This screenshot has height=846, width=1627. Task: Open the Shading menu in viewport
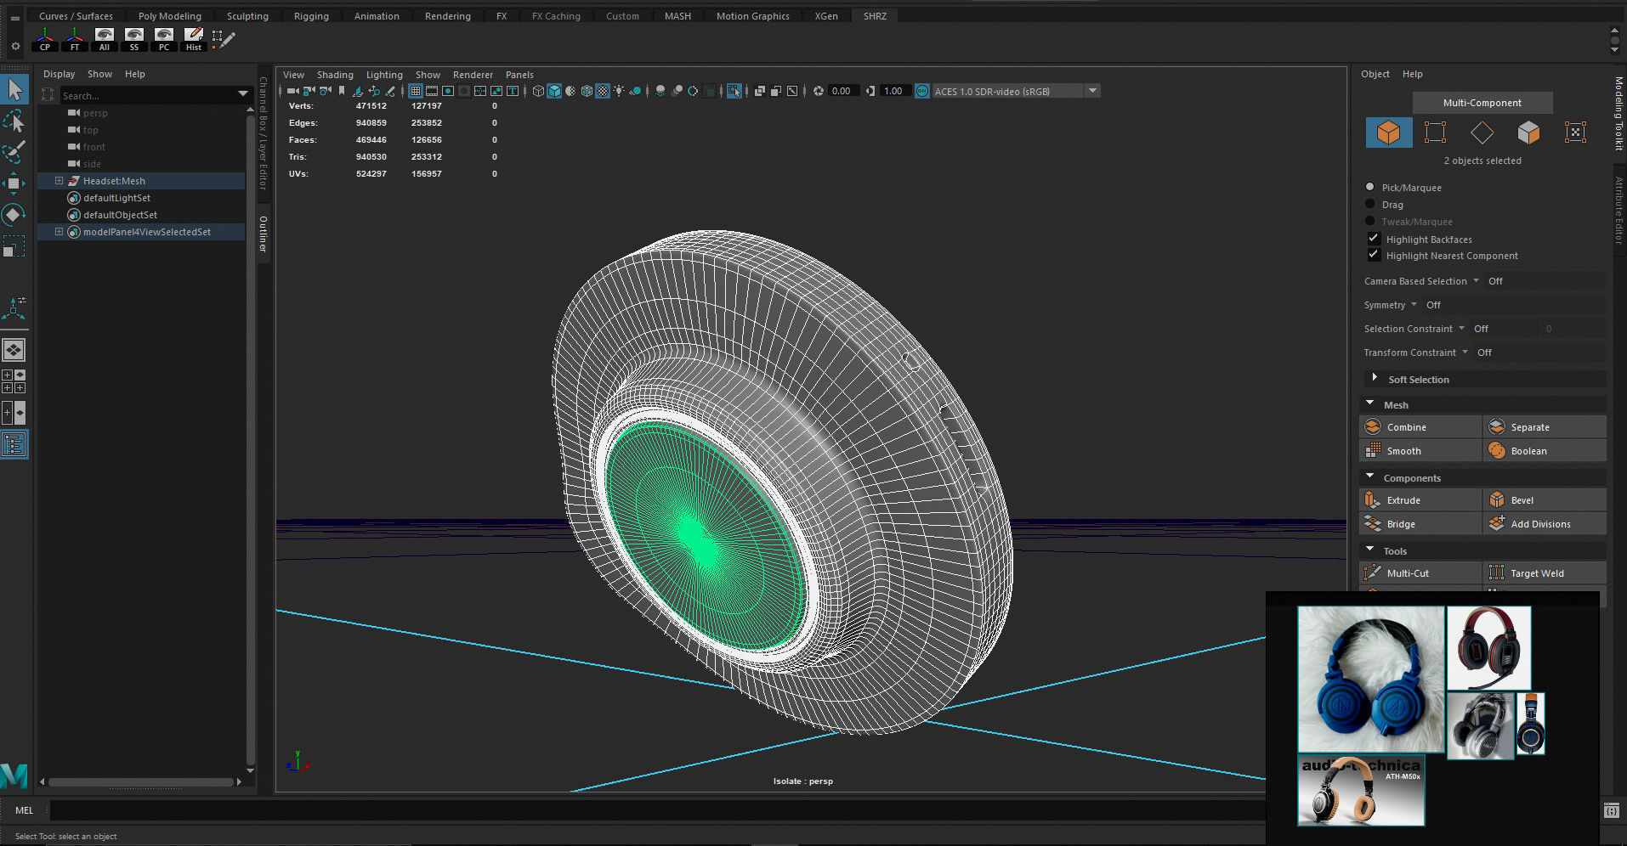[x=335, y=75]
